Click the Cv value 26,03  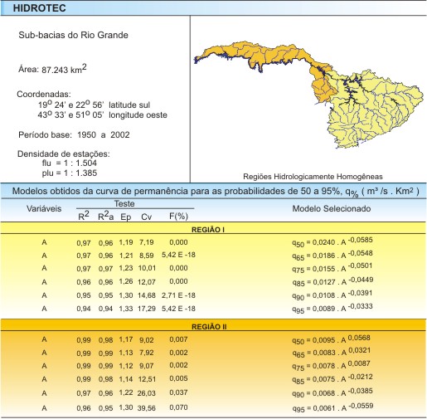click(x=147, y=393)
